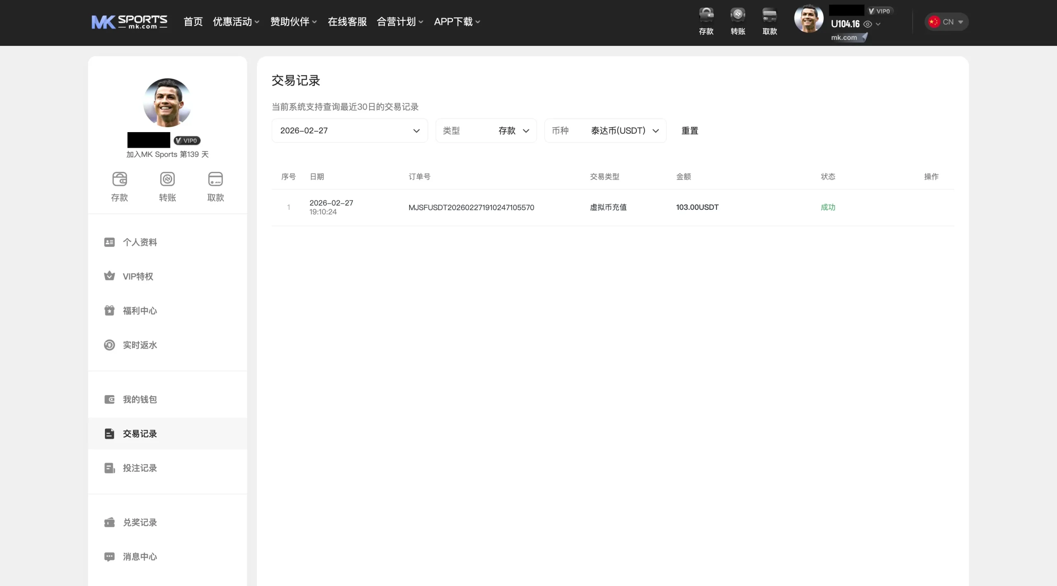
Task: Click the mk.com send badge icon
Action: point(864,37)
